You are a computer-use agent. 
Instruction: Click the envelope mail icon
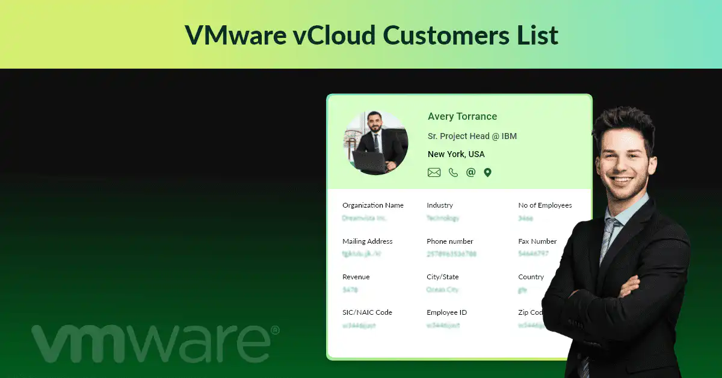pyautogui.click(x=434, y=173)
